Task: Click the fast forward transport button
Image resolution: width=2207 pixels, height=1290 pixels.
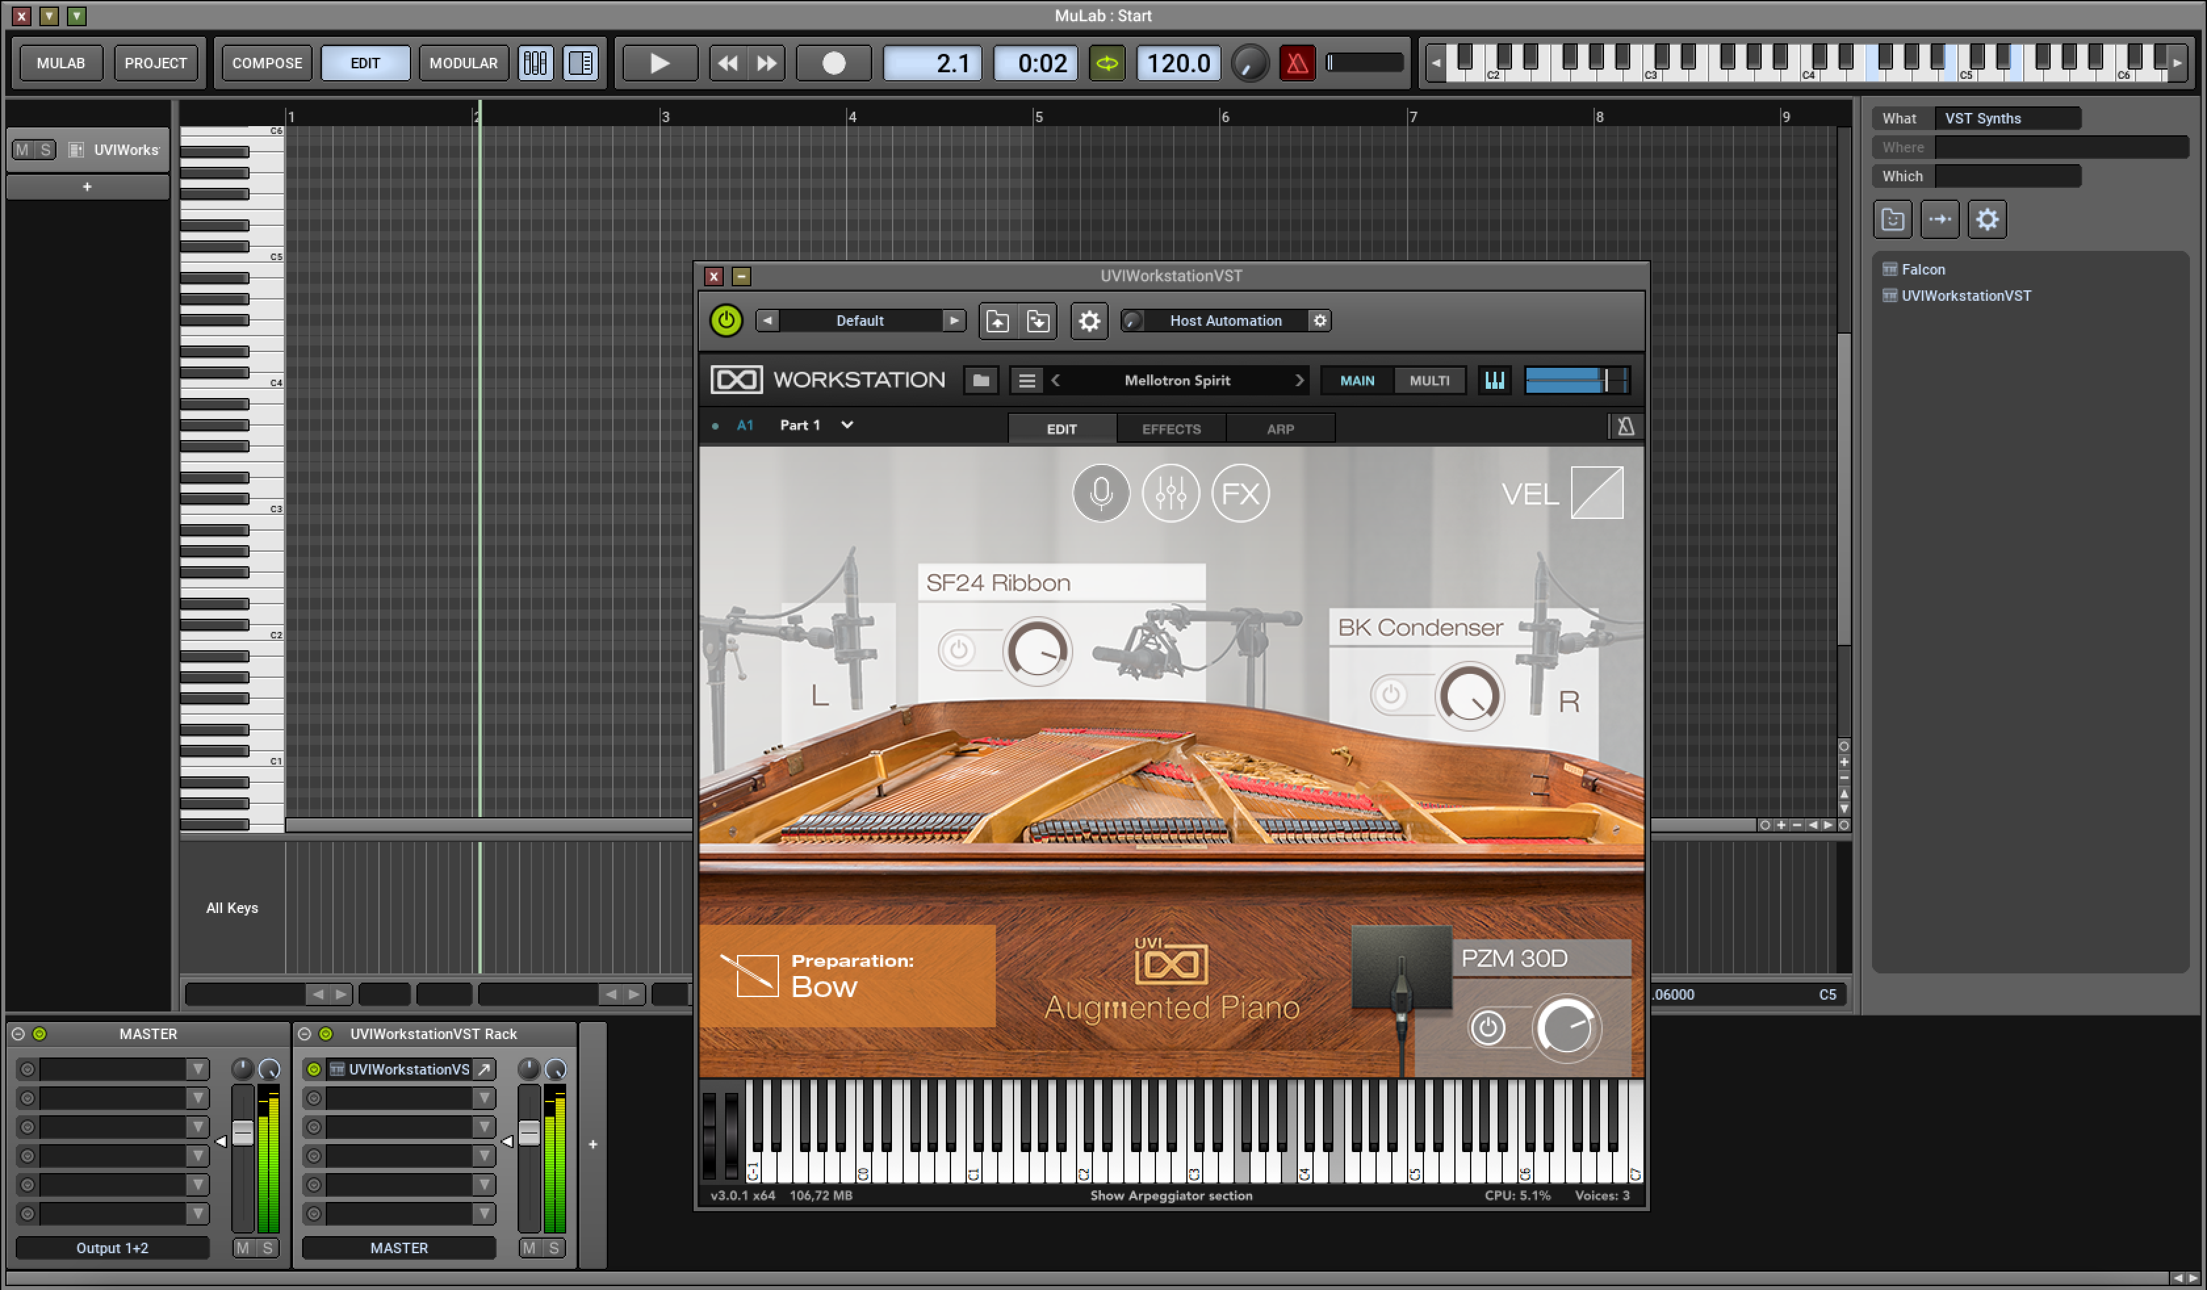Action: click(767, 63)
